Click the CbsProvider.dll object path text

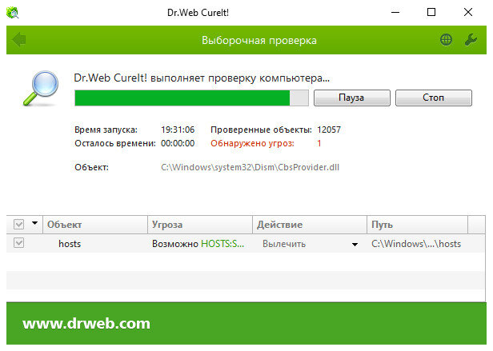(251, 167)
